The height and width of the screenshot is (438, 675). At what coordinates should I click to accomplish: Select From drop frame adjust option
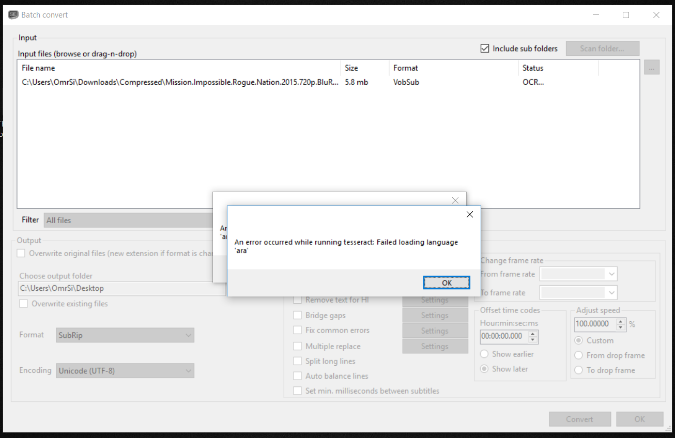click(578, 355)
